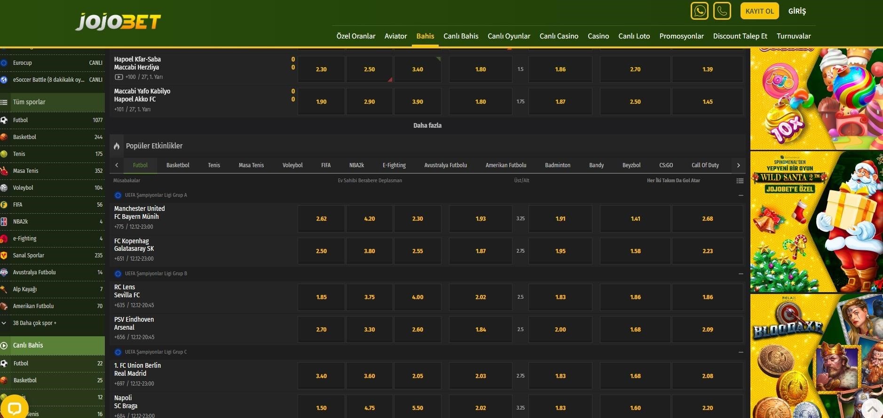This screenshot has width=883, height=418.
Task: Click the Sanal Sporlar shield icon
Action: (x=4, y=255)
